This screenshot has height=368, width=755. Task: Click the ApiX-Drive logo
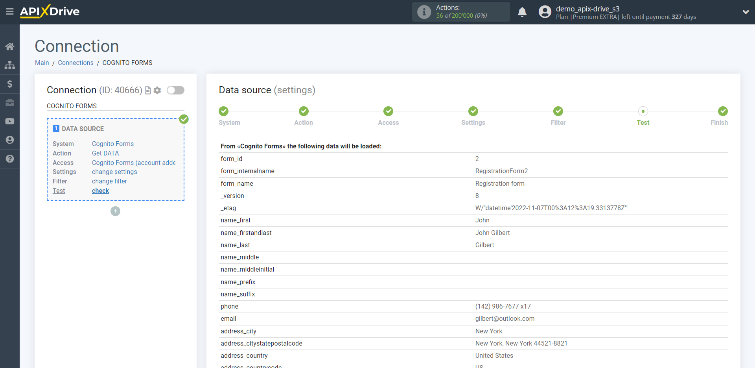pyautogui.click(x=50, y=11)
